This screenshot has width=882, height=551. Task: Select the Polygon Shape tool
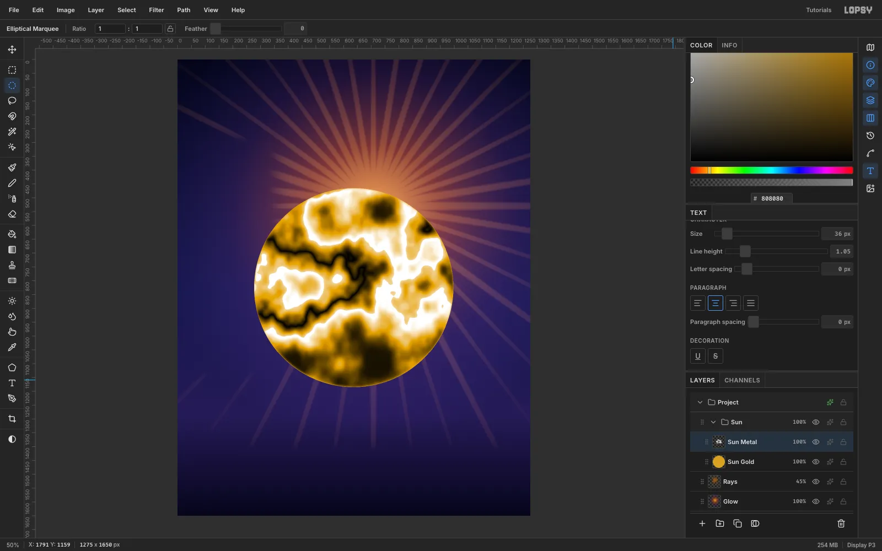coord(12,368)
